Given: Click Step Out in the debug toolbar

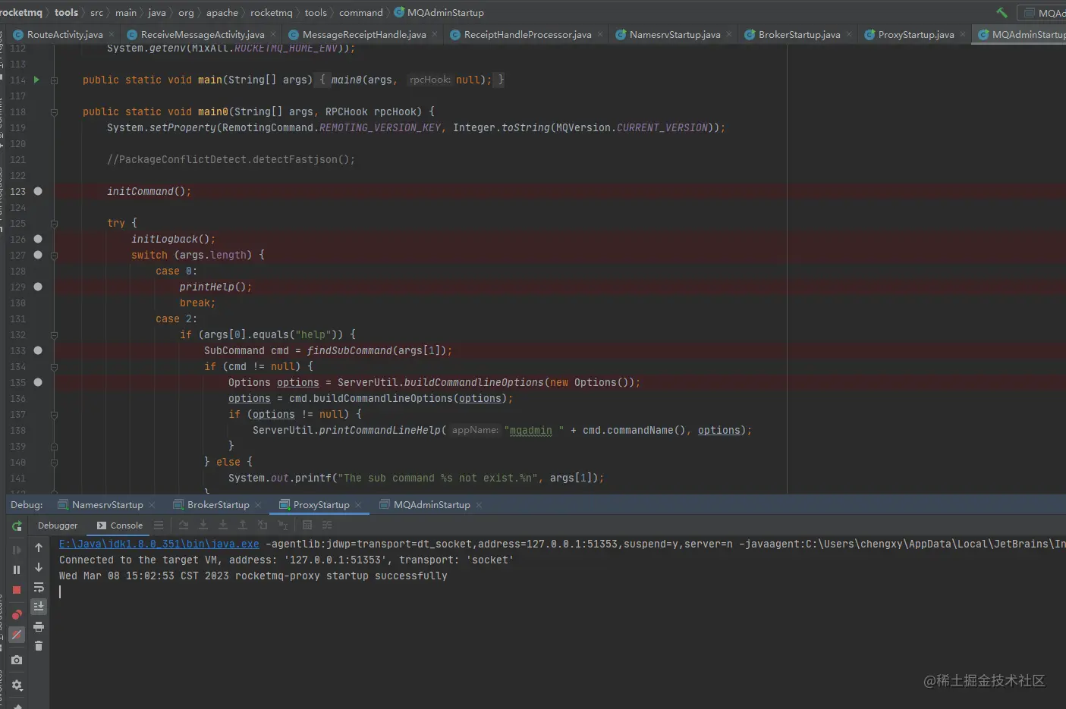Looking at the screenshot, I should point(243,525).
